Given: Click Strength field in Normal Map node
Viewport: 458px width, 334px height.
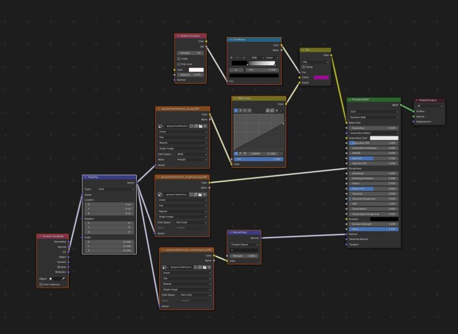Looking at the screenshot, I should pos(244,256).
